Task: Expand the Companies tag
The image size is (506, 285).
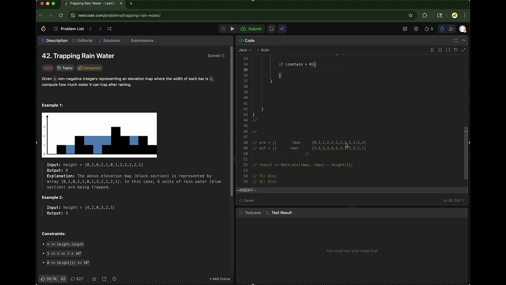Action: pos(89,68)
